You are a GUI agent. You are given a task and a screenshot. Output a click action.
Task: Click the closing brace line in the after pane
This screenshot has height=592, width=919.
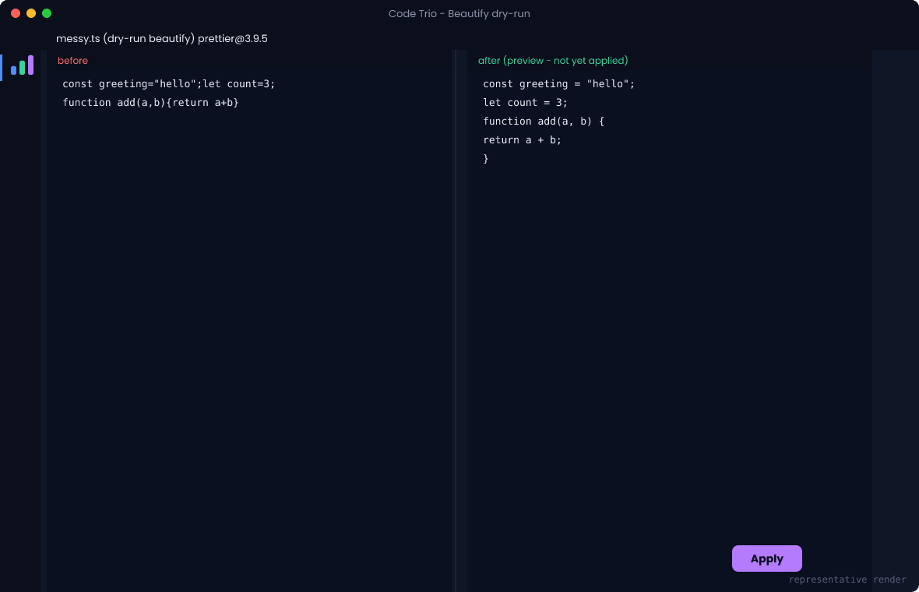click(x=486, y=159)
